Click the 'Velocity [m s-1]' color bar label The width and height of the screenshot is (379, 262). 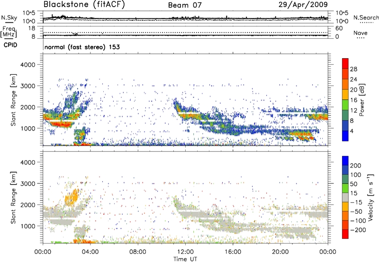370,197
